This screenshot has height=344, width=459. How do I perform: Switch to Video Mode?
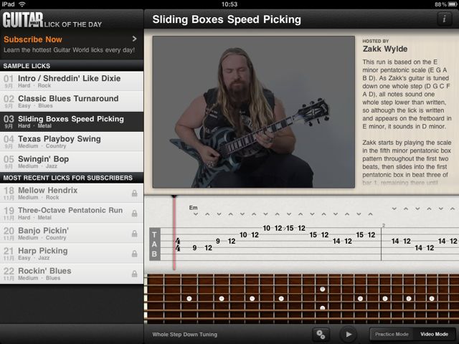tap(434, 334)
